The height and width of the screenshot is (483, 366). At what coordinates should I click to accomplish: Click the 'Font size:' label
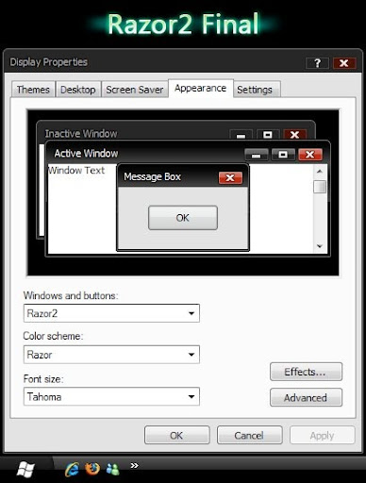(43, 379)
